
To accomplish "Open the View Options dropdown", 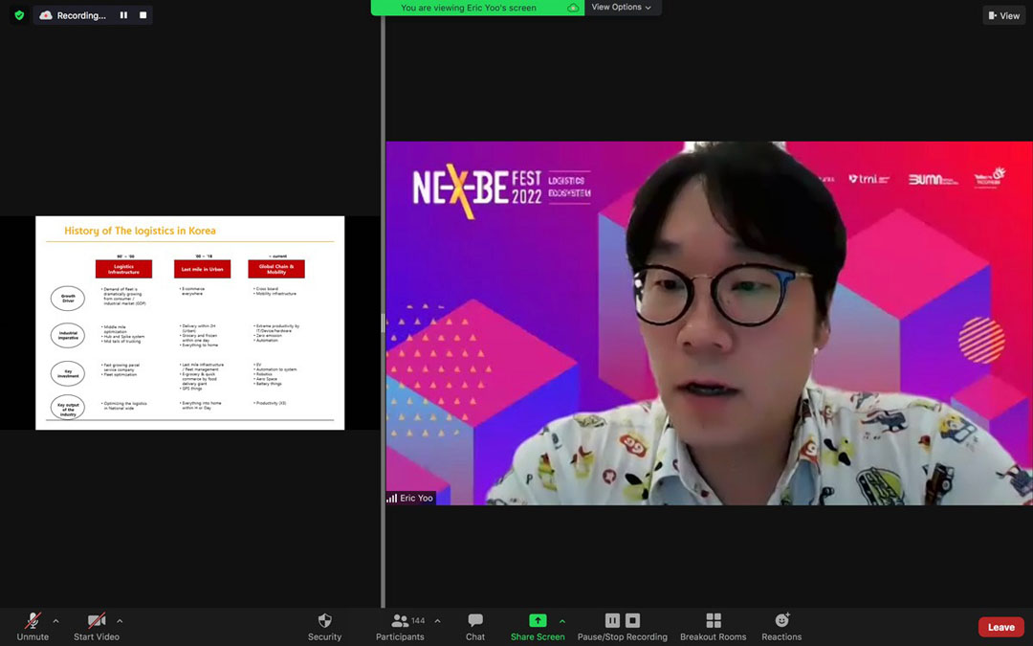I will [x=622, y=8].
